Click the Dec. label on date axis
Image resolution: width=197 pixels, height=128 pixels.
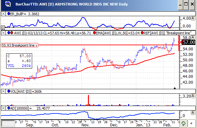coord(114,125)
